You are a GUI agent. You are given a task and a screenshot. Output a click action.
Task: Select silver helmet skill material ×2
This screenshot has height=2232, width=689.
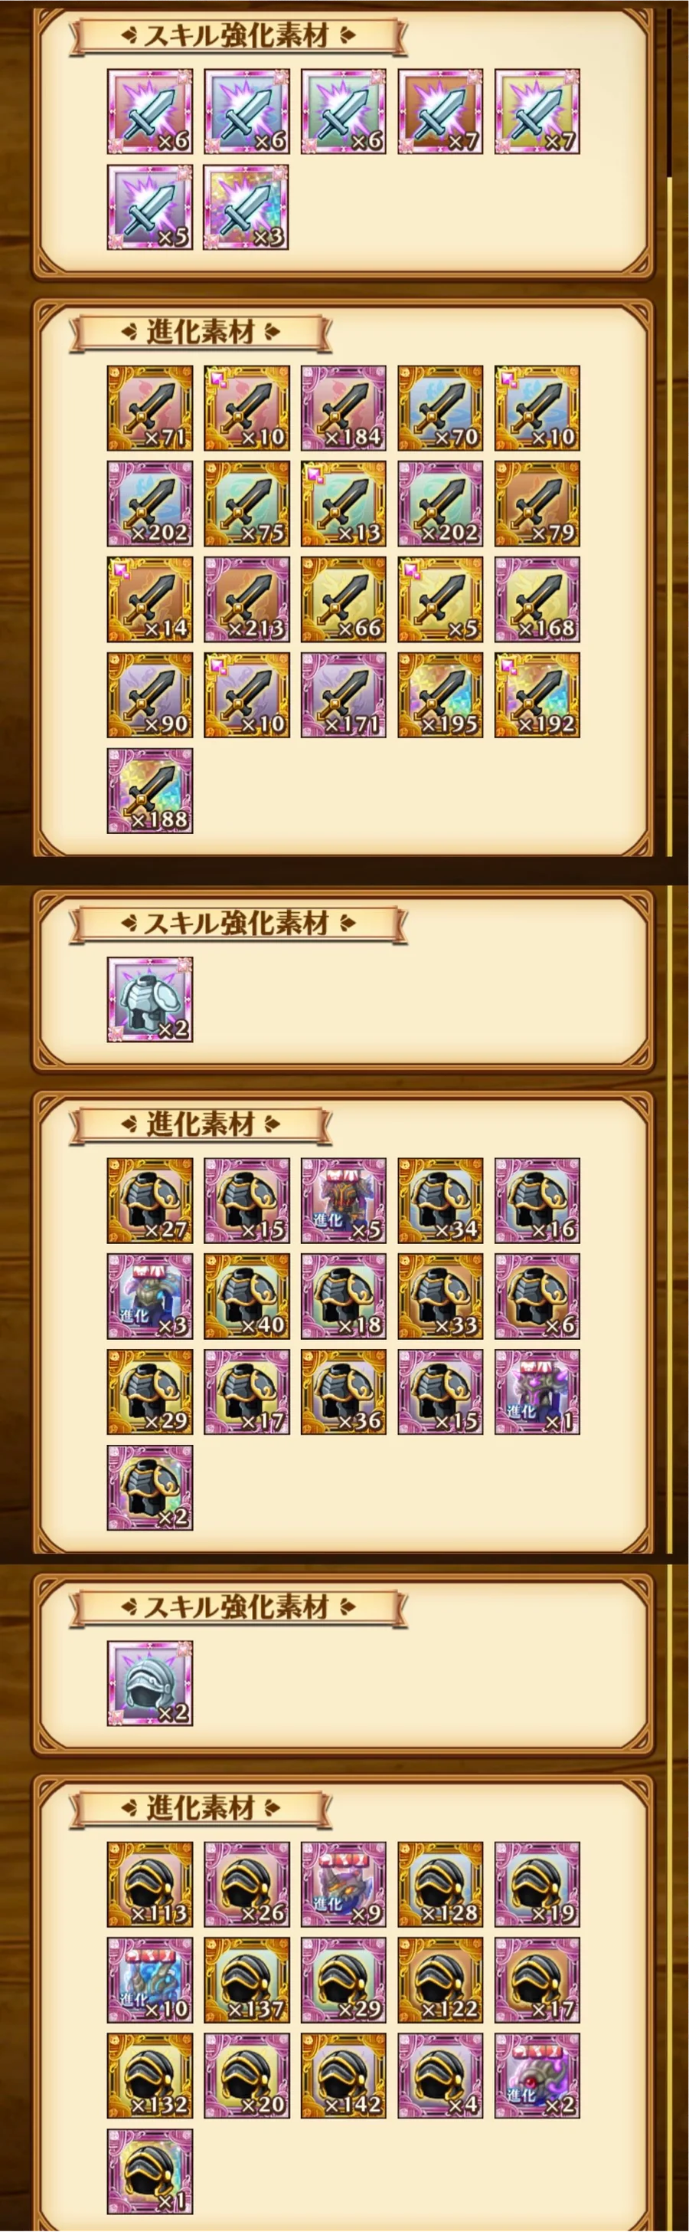point(150,1683)
